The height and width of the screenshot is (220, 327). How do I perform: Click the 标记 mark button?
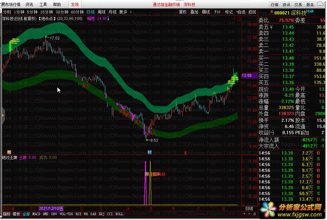tap(229, 12)
